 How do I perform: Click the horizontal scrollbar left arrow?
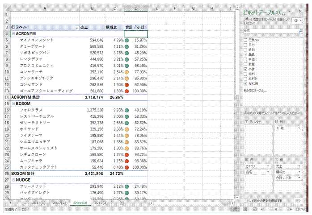coord(152,203)
